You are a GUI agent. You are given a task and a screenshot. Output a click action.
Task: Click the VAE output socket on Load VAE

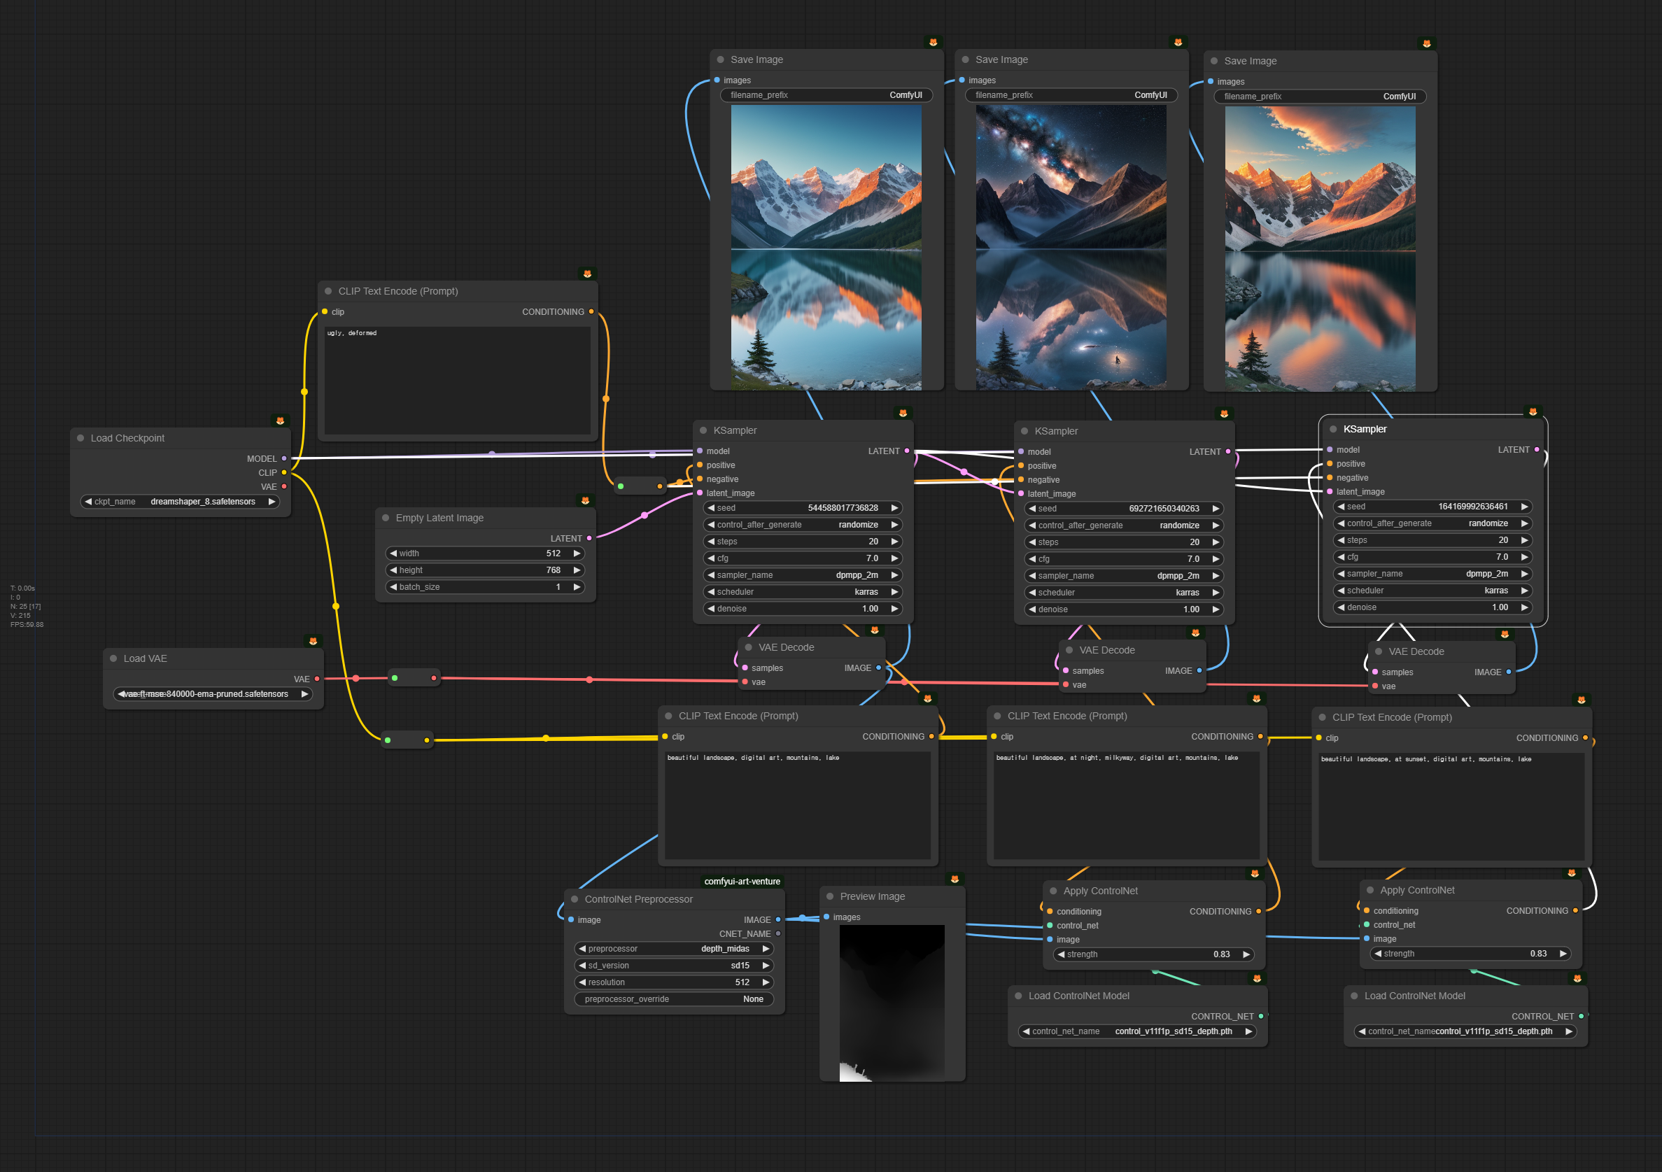click(317, 679)
